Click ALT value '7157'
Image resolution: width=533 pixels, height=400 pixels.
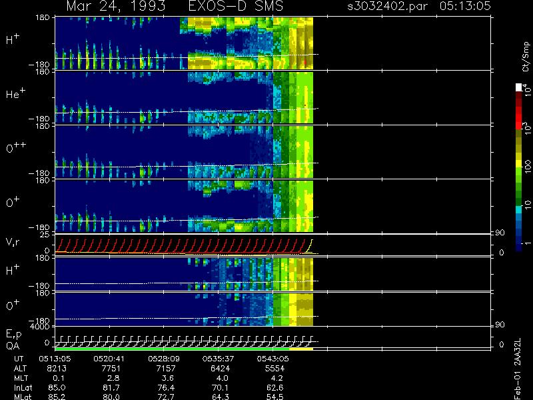[x=166, y=369]
